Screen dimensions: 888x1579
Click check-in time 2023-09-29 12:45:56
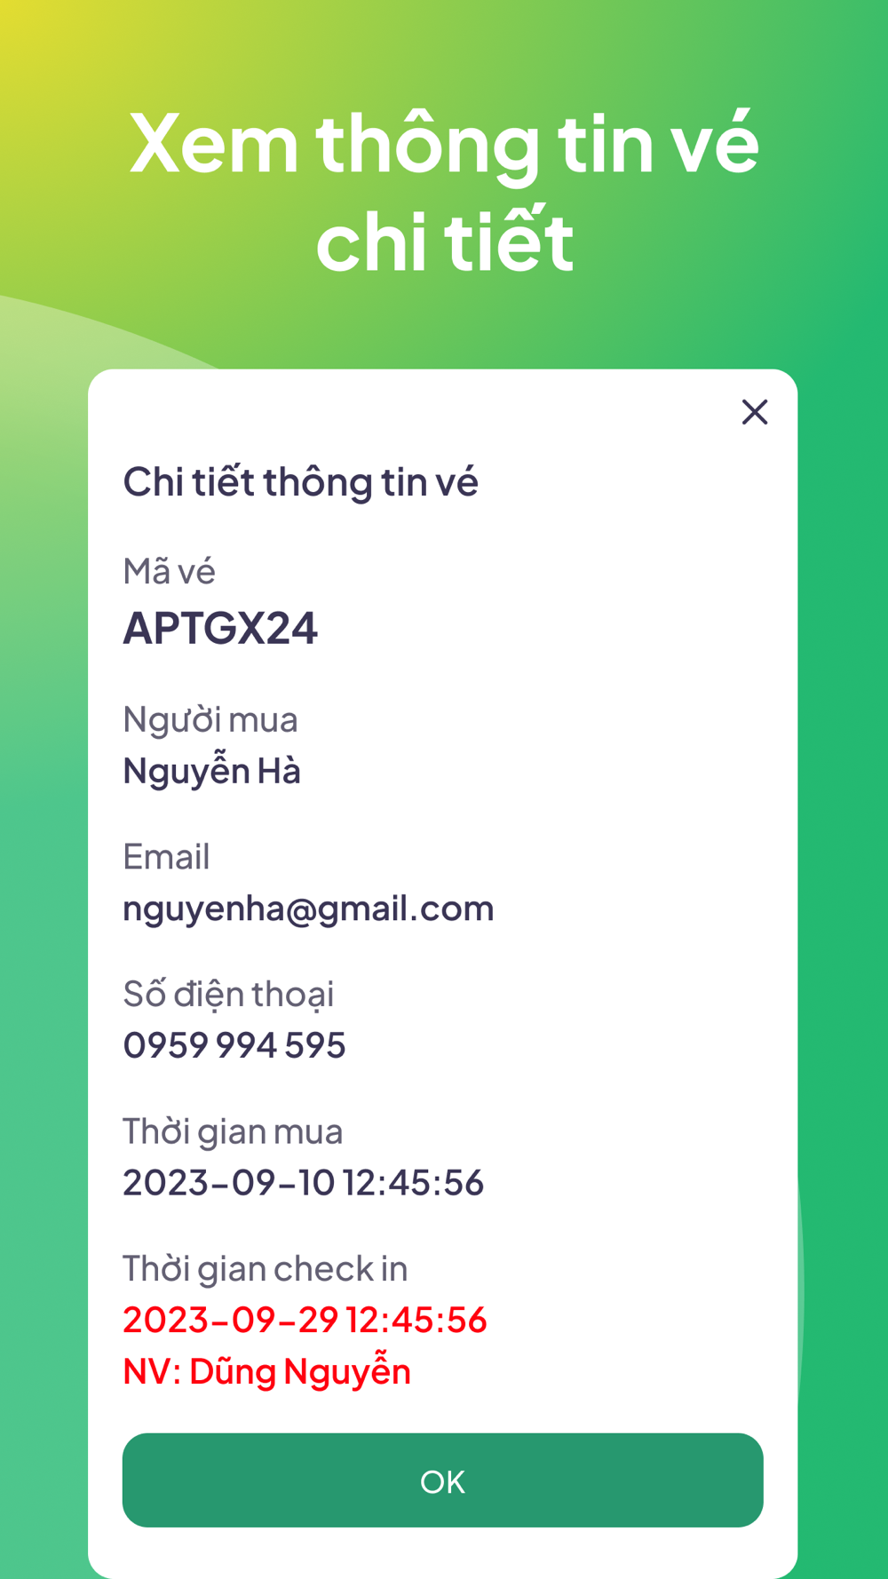[x=305, y=1320]
